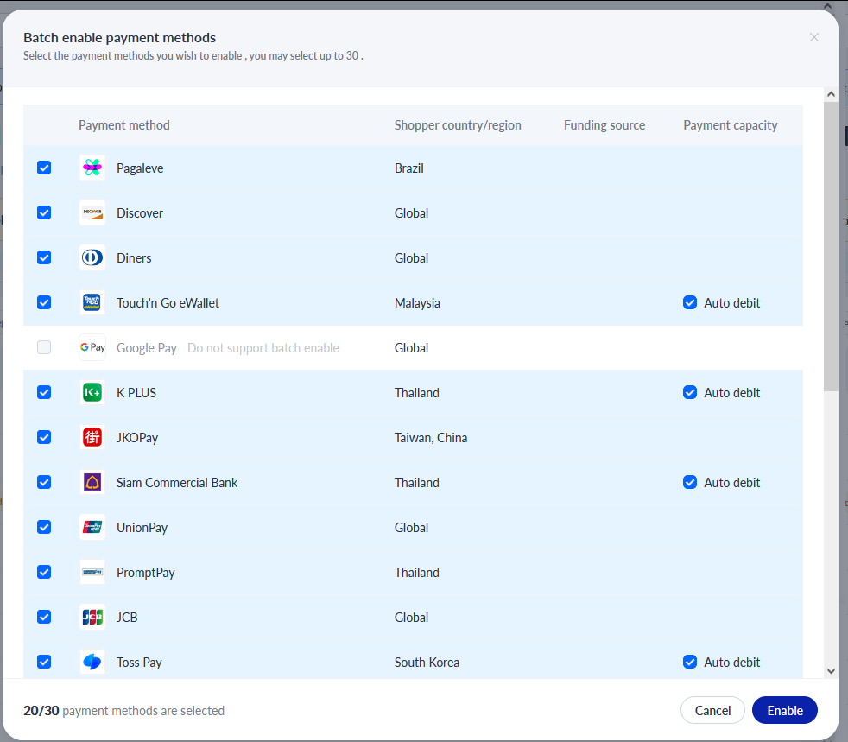Uncheck the PromptPay payment method
This screenshot has width=848, height=742.
tap(44, 572)
